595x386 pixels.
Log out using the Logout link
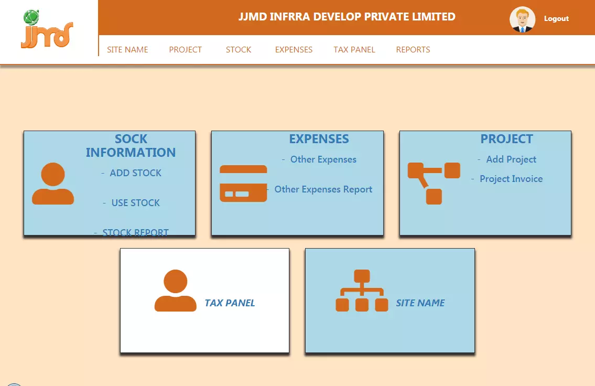point(556,18)
